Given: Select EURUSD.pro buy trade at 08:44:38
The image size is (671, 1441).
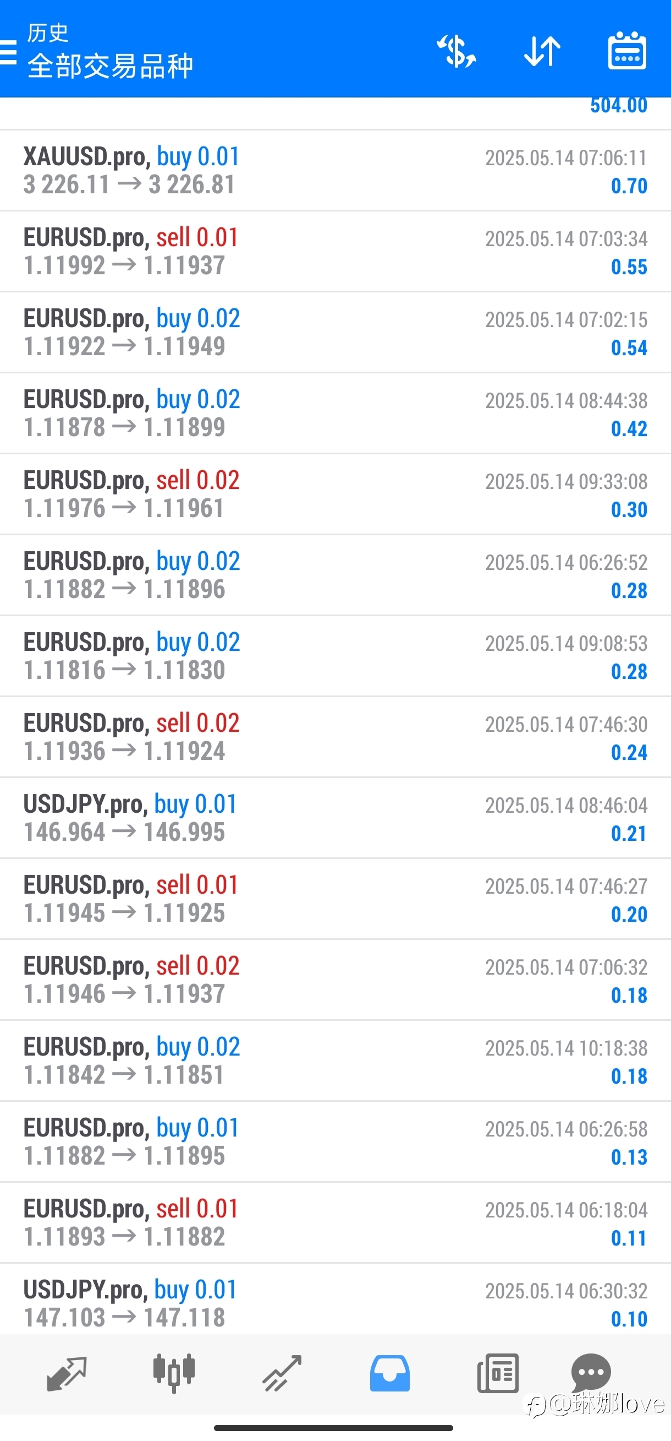Looking at the screenshot, I should pos(335,414).
